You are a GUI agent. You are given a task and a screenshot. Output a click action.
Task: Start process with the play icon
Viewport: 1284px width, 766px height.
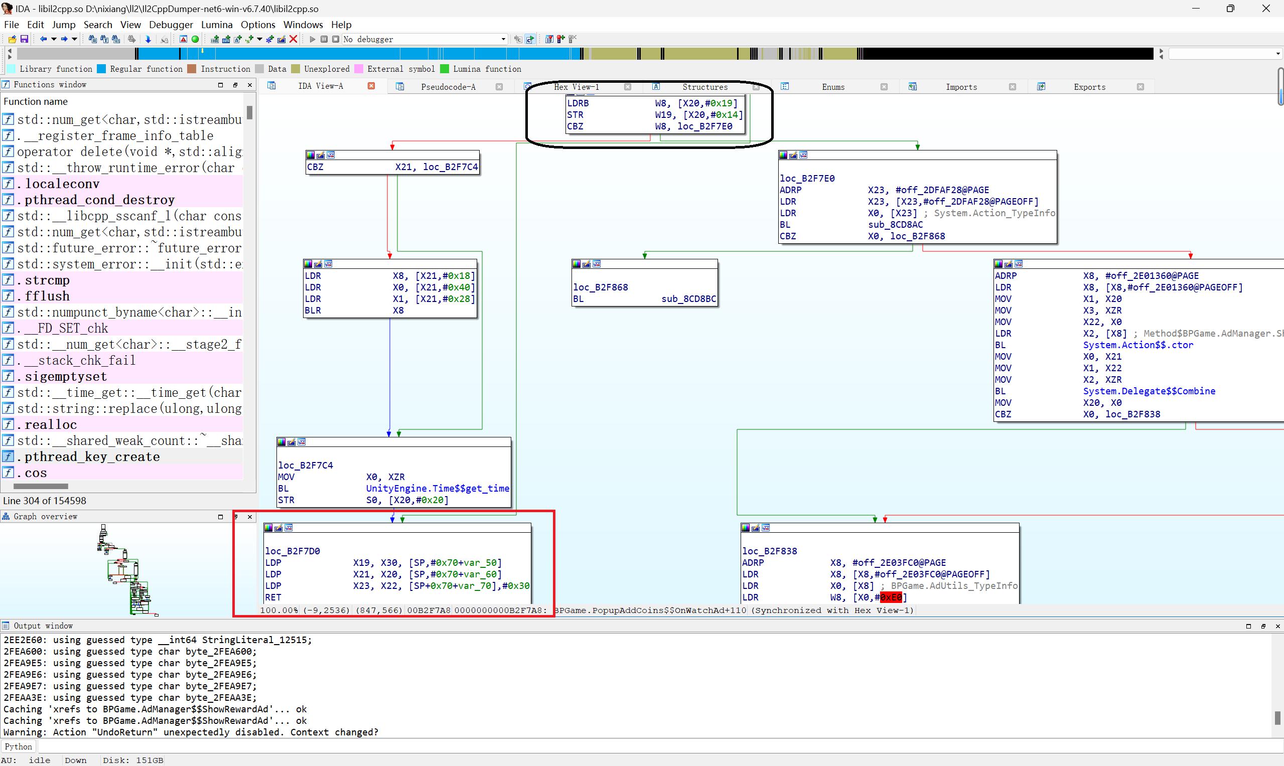312,39
